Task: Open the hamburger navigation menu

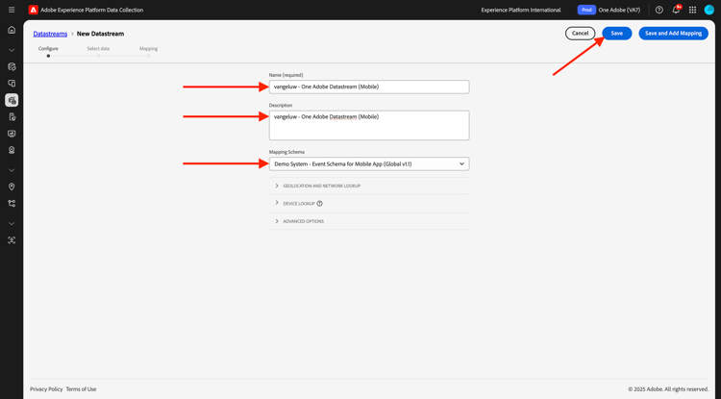Action: point(12,10)
